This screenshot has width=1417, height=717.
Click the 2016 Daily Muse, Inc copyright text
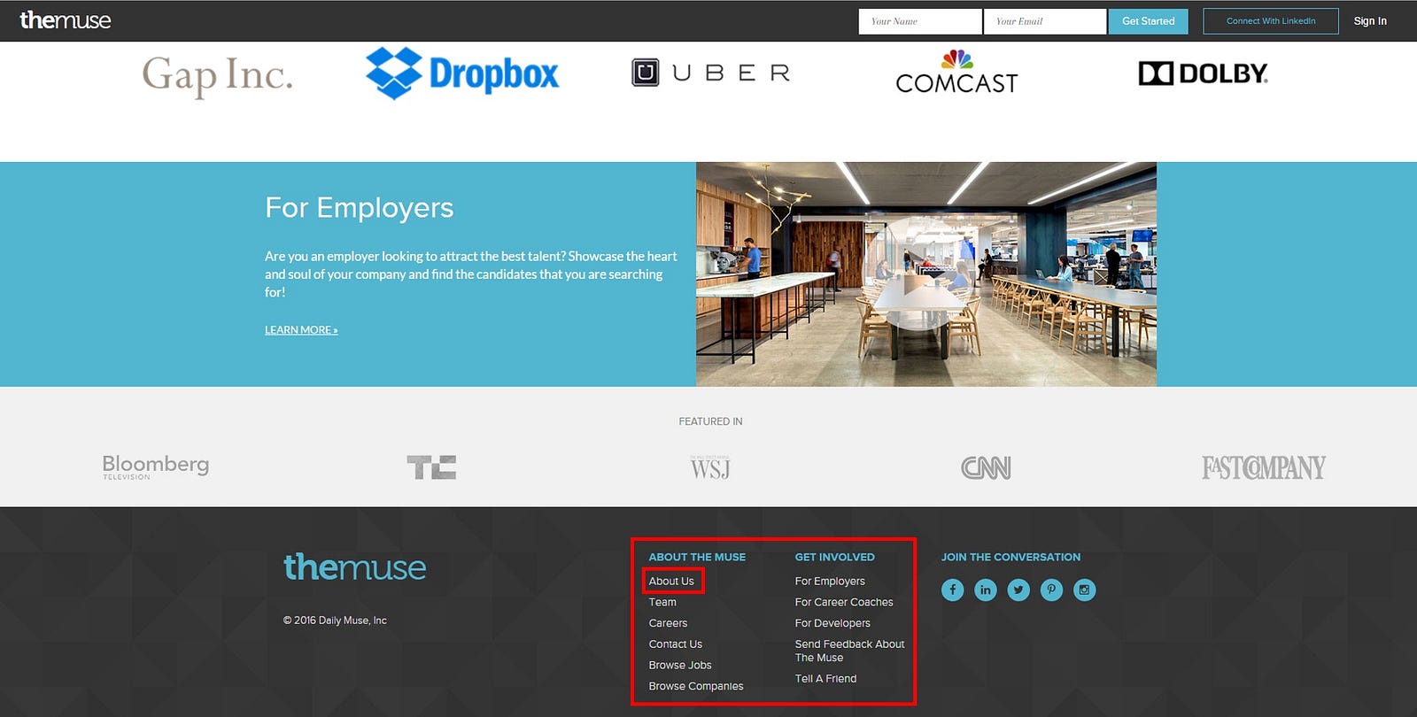coord(335,621)
